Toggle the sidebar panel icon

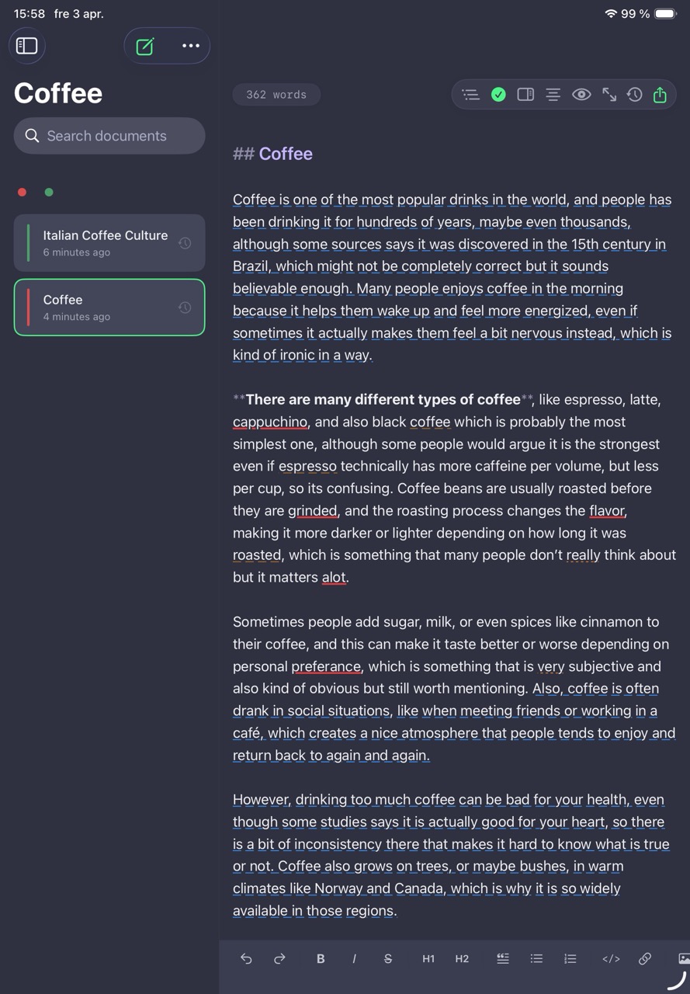[x=27, y=46]
